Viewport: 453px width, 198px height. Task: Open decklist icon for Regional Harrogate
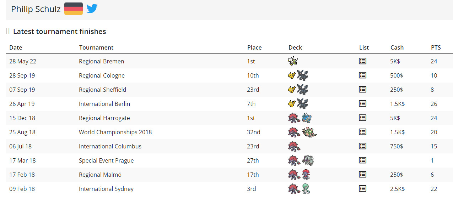click(362, 118)
